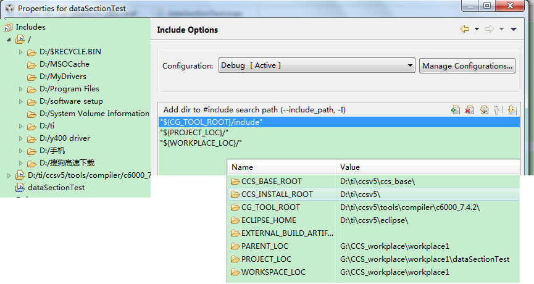Viewport: 534px width, 284px height.
Task: Click the Name column header
Action: (282, 167)
